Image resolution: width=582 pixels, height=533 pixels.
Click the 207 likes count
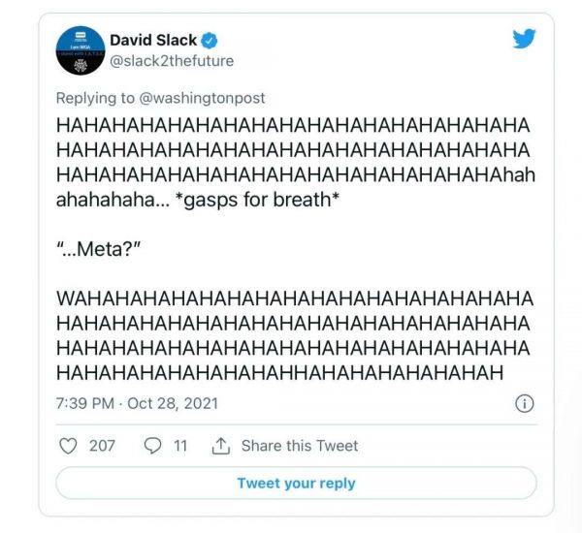(x=102, y=446)
